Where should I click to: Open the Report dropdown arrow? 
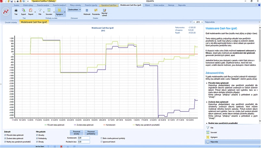tap(35, 12)
